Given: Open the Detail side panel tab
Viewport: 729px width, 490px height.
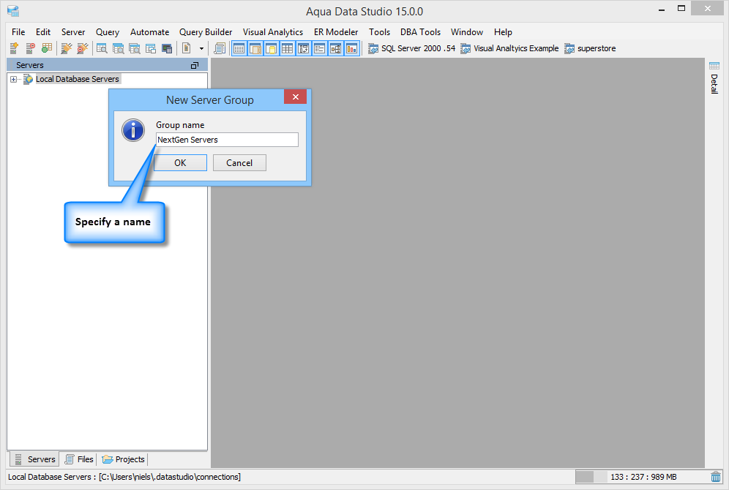Looking at the screenshot, I should pyautogui.click(x=714, y=78).
